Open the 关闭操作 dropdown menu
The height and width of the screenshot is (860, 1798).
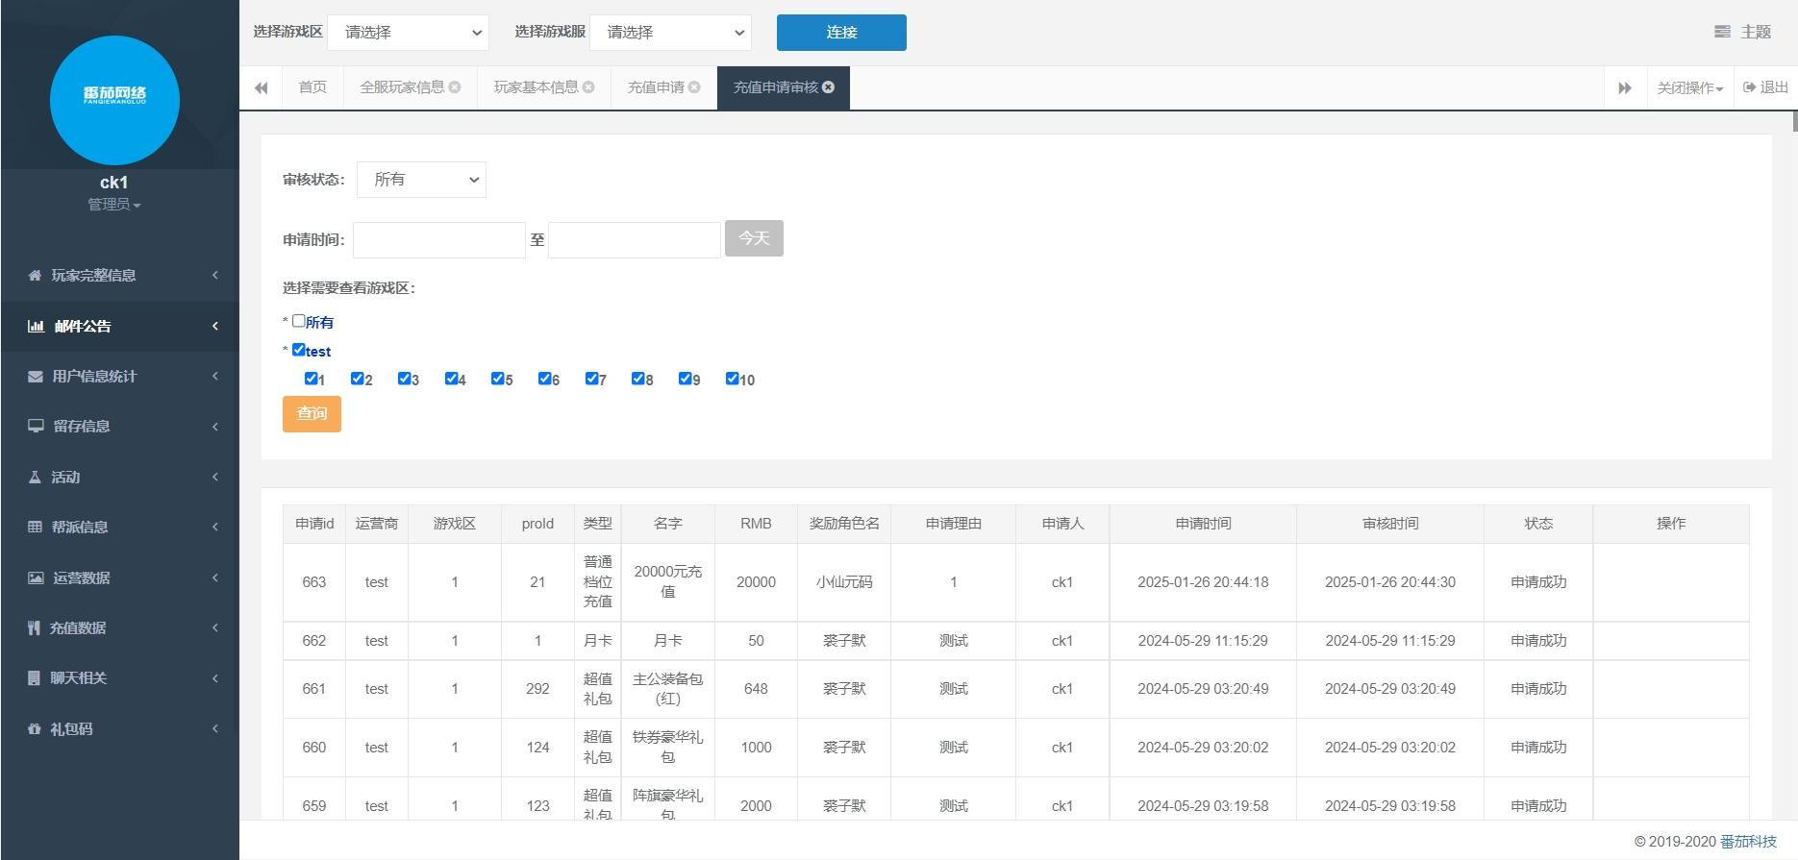coord(1690,87)
